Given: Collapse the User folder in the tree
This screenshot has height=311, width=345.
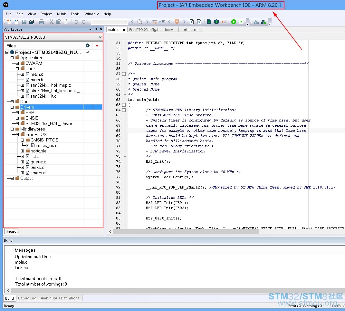Looking at the screenshot, I should click(17, 69).
